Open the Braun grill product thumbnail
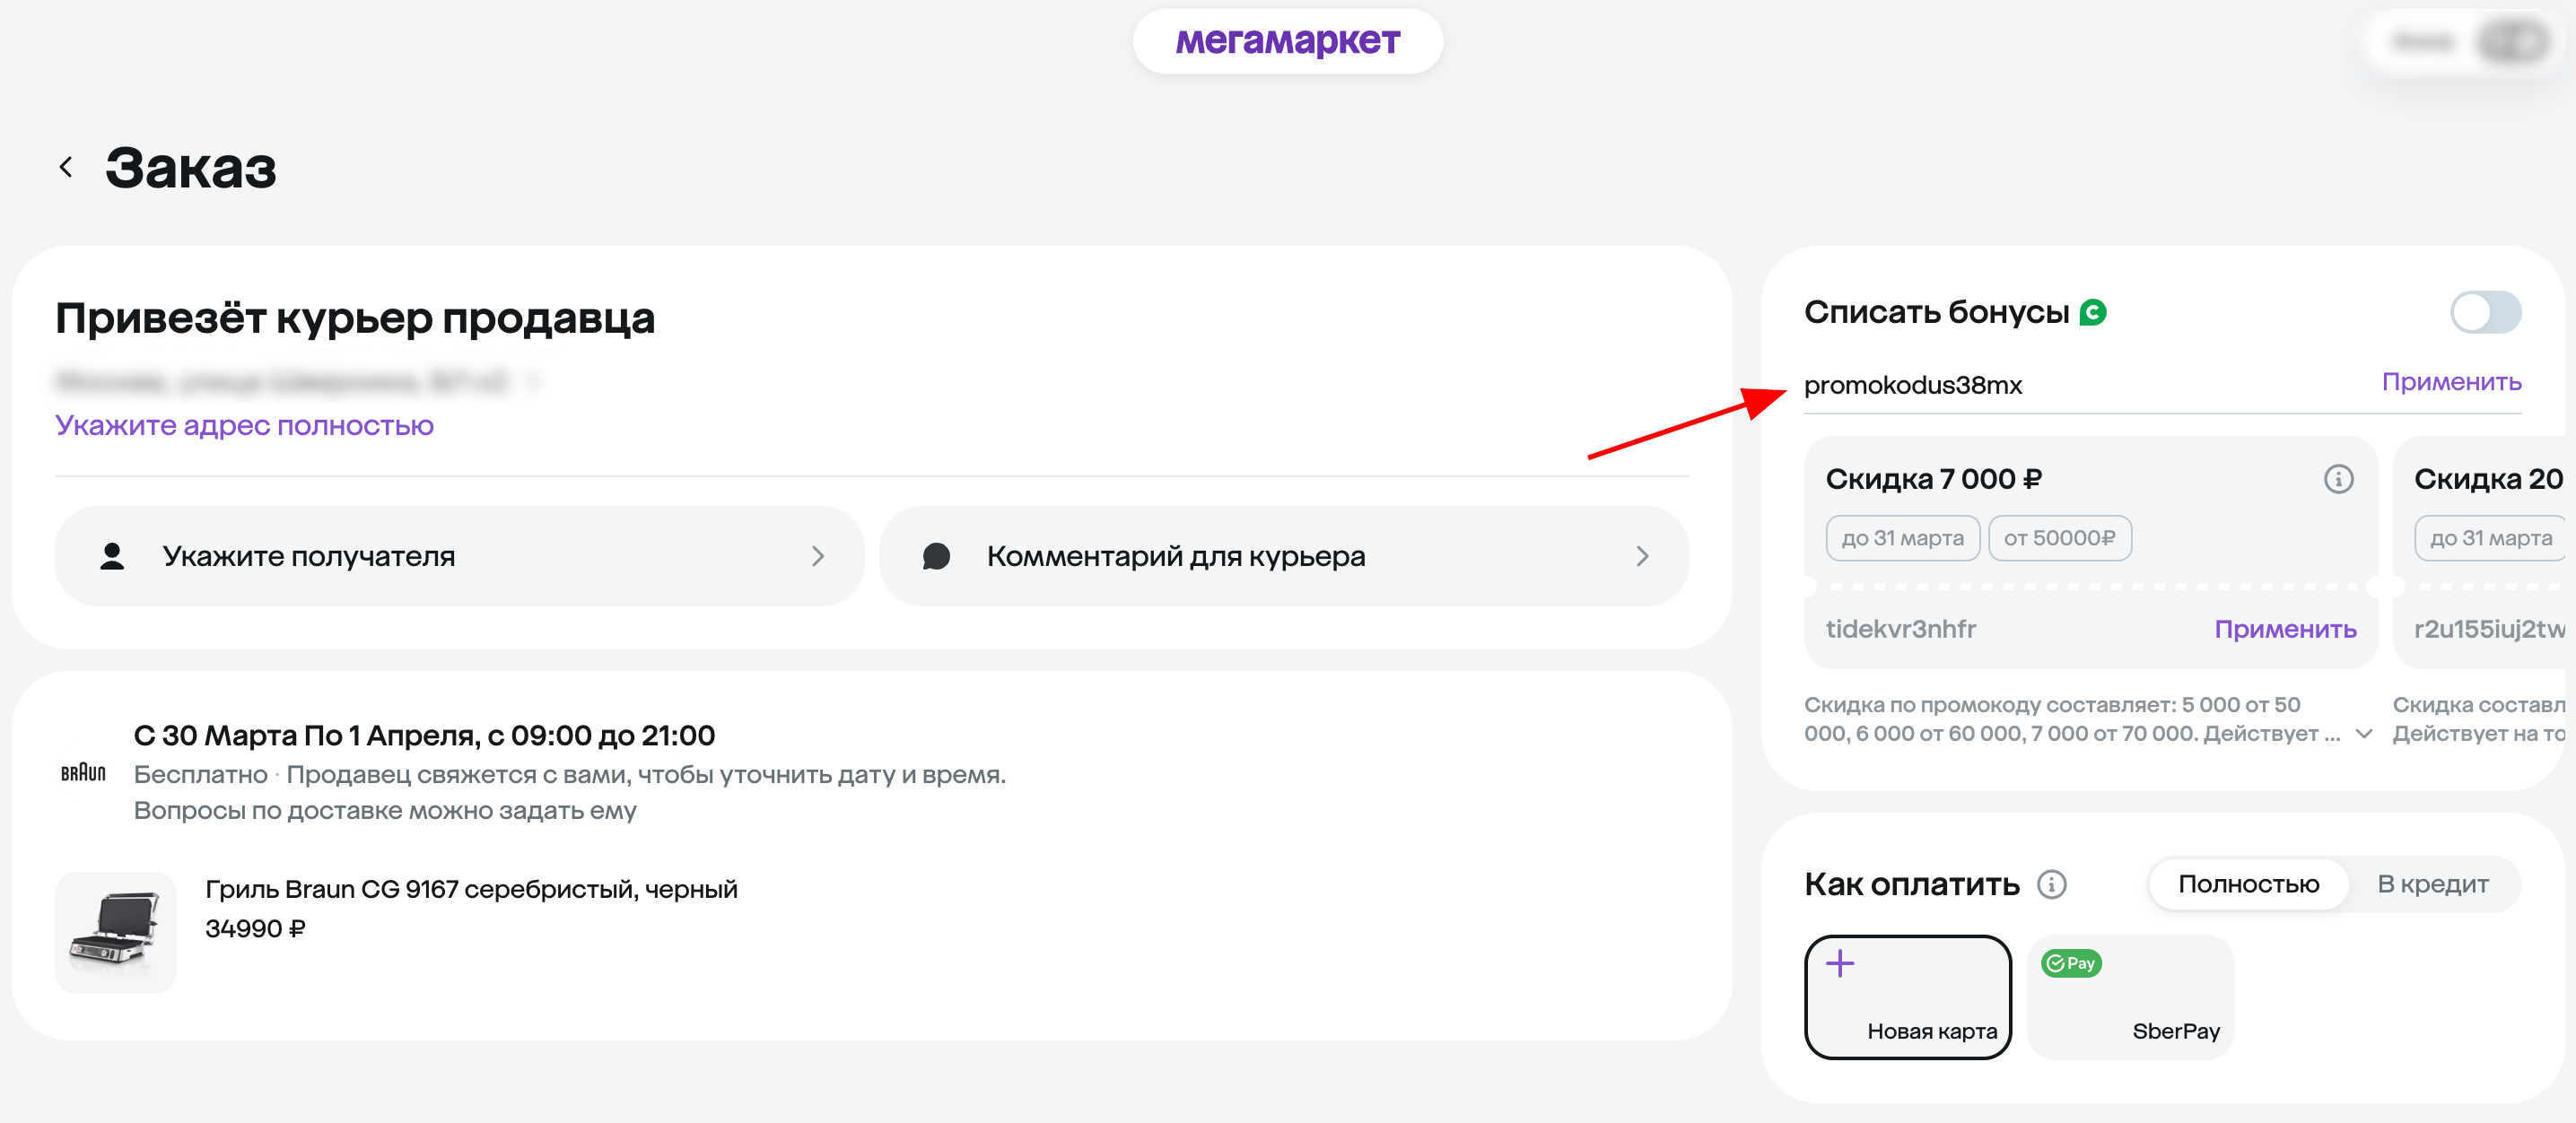The image size is (2576, 1123). click(116, 931)
